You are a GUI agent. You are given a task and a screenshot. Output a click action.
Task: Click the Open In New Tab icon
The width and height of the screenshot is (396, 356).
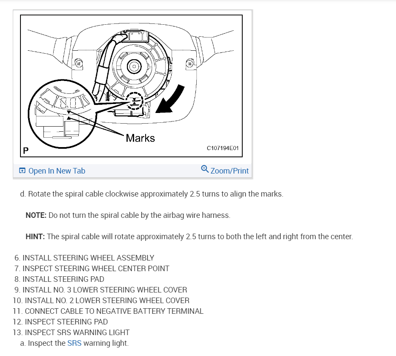[22, 171]
